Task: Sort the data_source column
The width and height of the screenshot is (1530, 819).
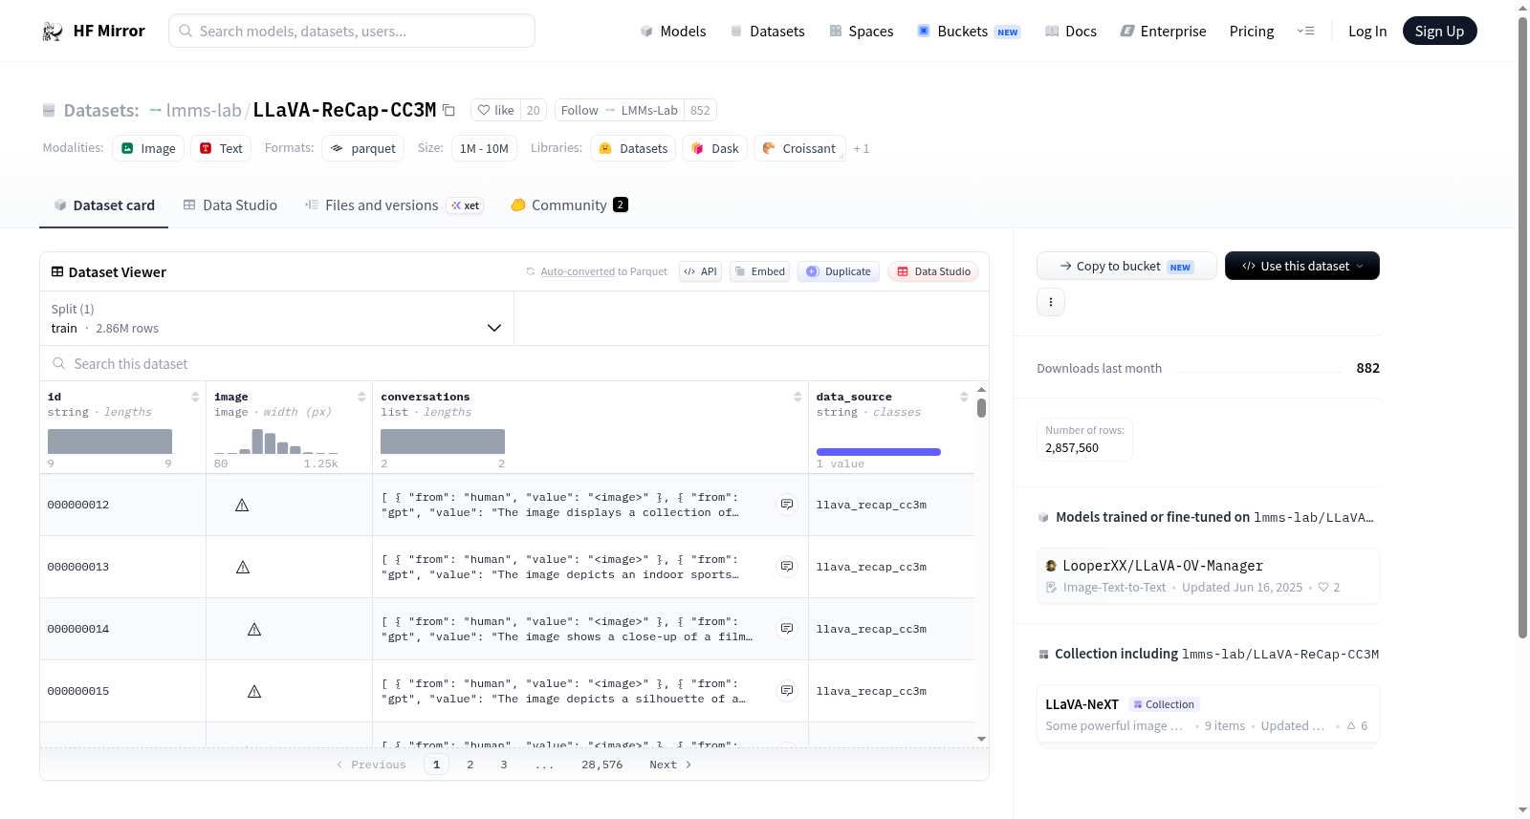Action: [x=964, y=397]
